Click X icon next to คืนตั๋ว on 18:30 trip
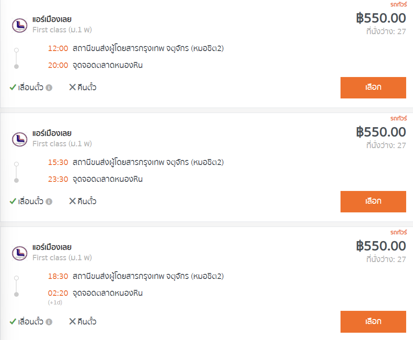Screen dimensions: 413x340 click(72, 321)
